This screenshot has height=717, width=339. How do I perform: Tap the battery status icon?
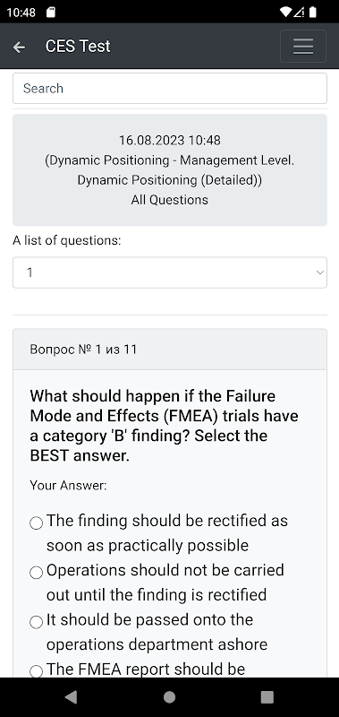pyautogui.click(x=312, y=12)
